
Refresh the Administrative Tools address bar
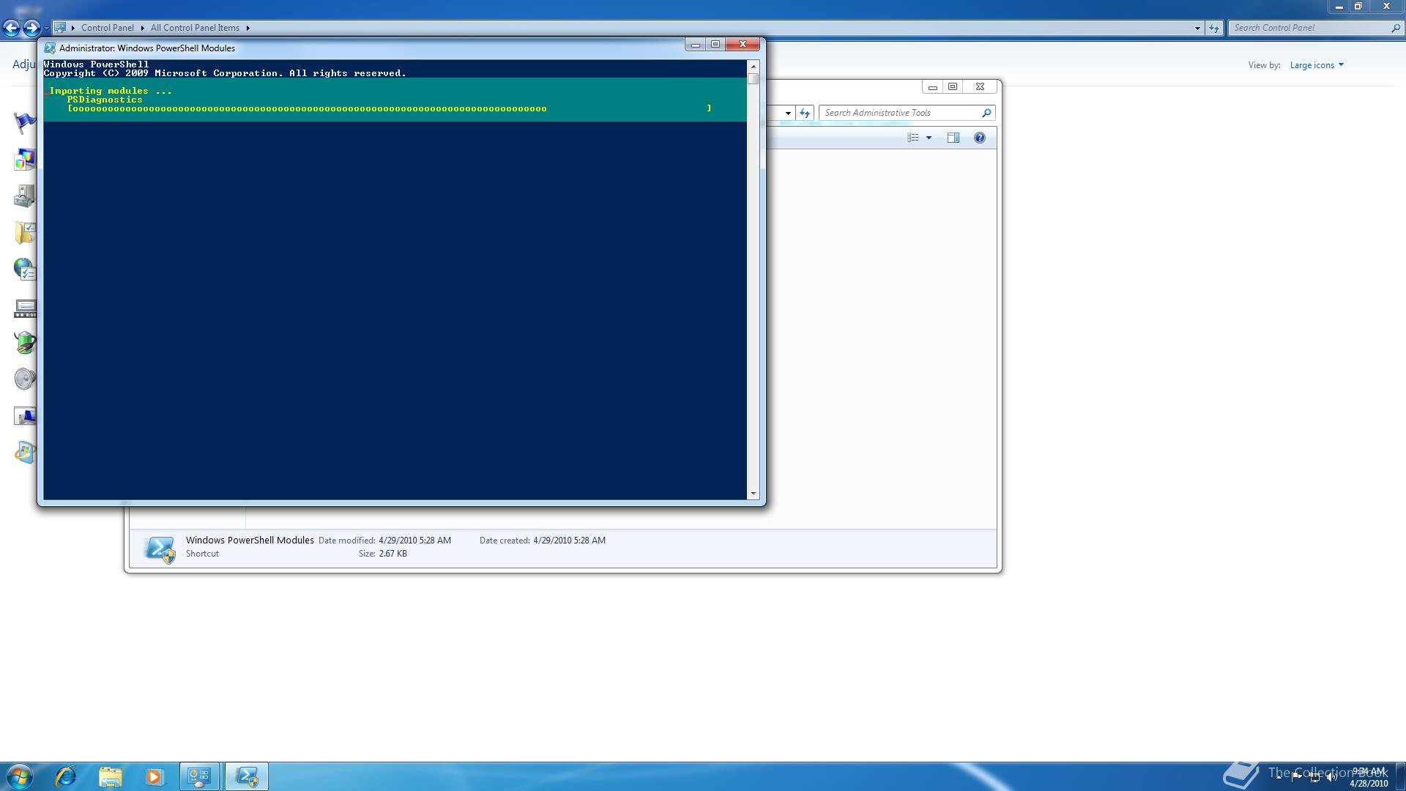point(805,113)
